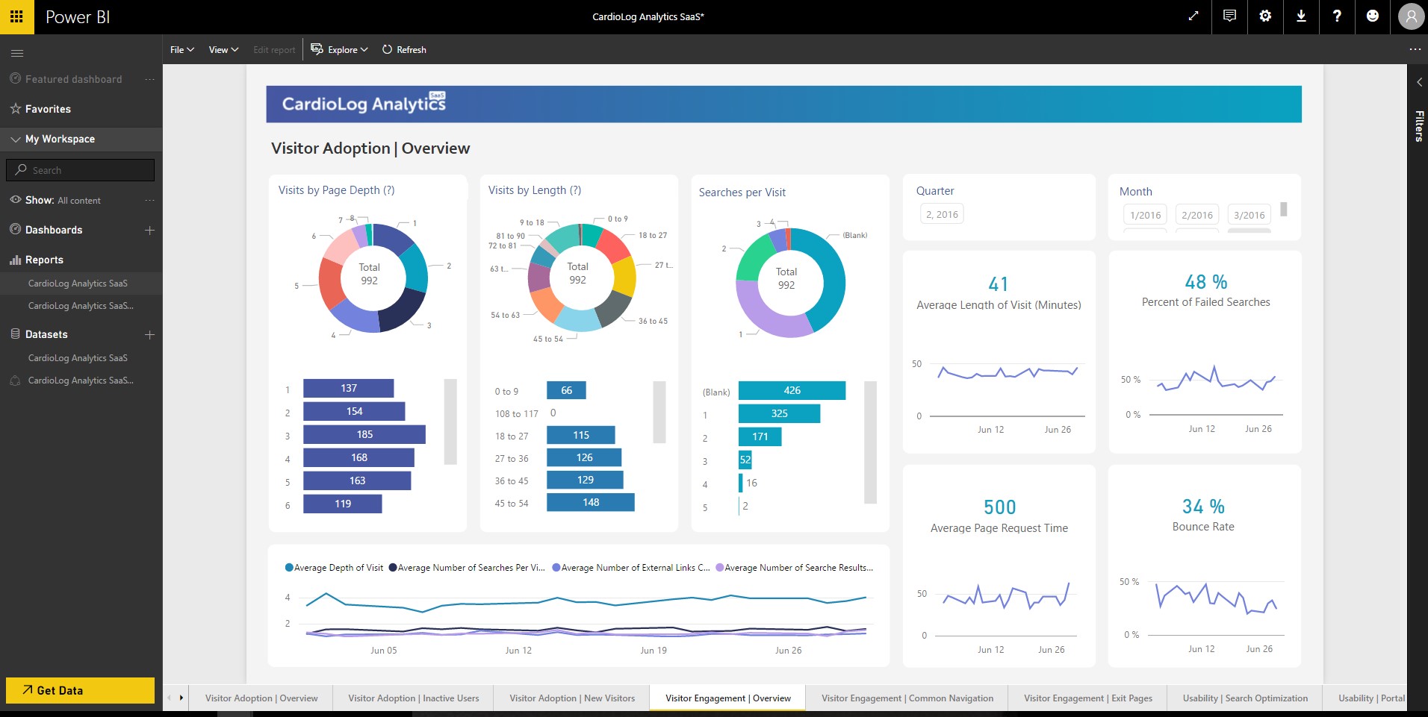This screenshot has width=1428, height=717.
Task: Select the 1/2016 month slicer
Action: [1145, 215]
